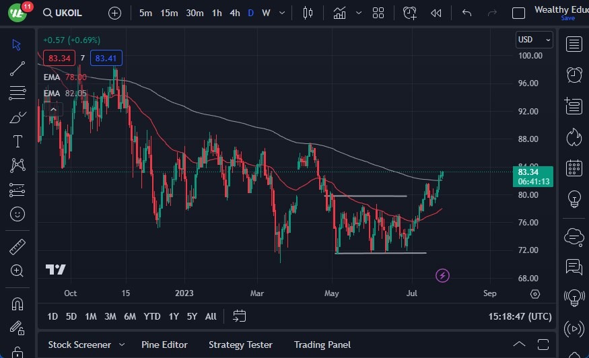Collapse the indicator legend arrow
The height and width of the screenshot is (358, 589).
coord(50,108)
